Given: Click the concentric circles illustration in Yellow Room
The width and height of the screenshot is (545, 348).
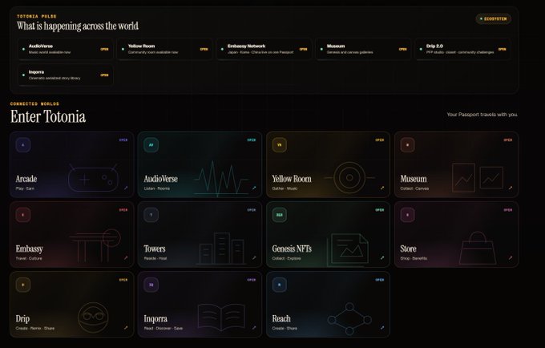Looking at the screenshot, I should click(x=349, y=178).
